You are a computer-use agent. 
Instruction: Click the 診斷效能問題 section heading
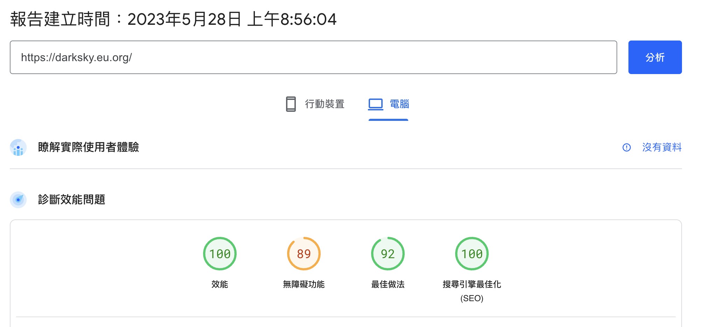71,200
